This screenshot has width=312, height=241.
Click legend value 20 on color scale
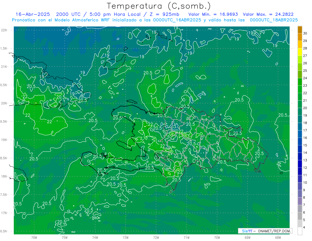305,108
